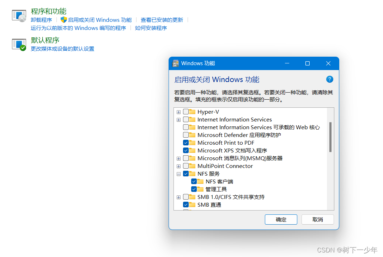Click the SMB 直通 folder icon

point(192,205)
